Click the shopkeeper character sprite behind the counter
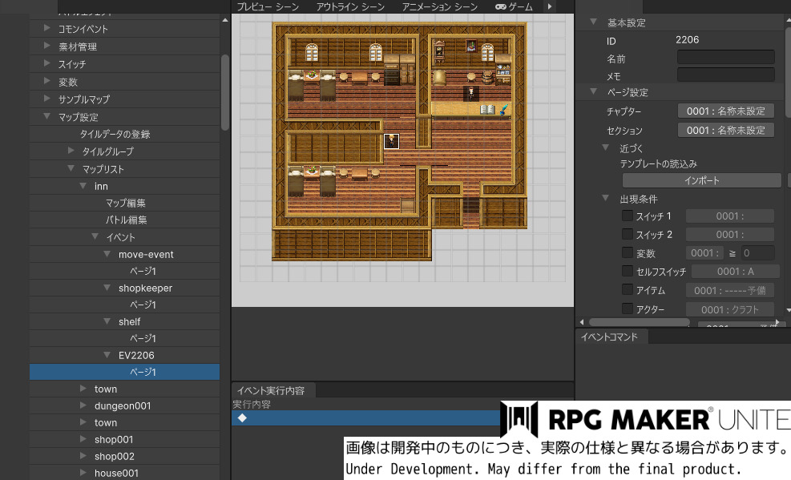Screen dimensions: 791x480 [x=470, y=93]
